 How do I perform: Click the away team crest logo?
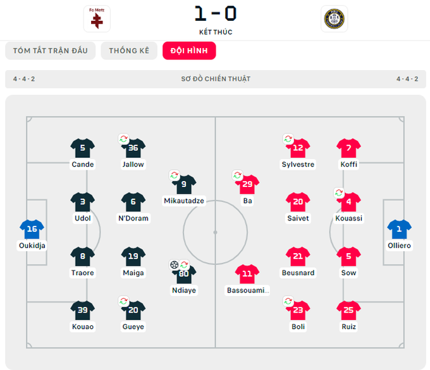(x=334, y=18)
